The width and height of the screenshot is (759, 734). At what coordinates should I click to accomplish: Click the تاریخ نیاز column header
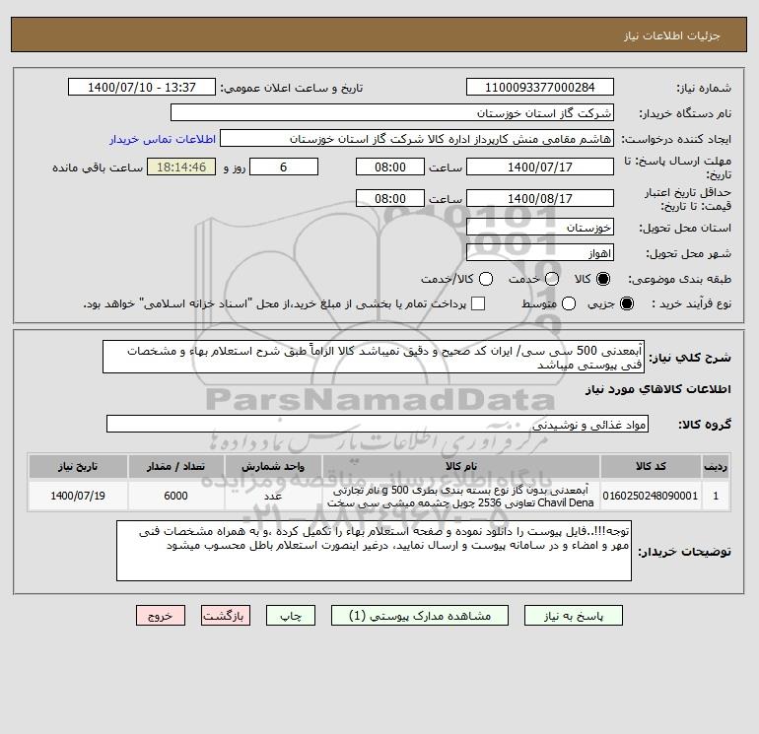point(78,466)
